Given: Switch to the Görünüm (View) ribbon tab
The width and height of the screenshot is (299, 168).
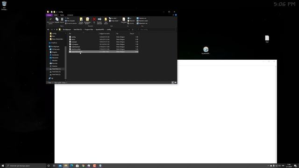Looking at the screenshot, I should (x=70, y=15).
